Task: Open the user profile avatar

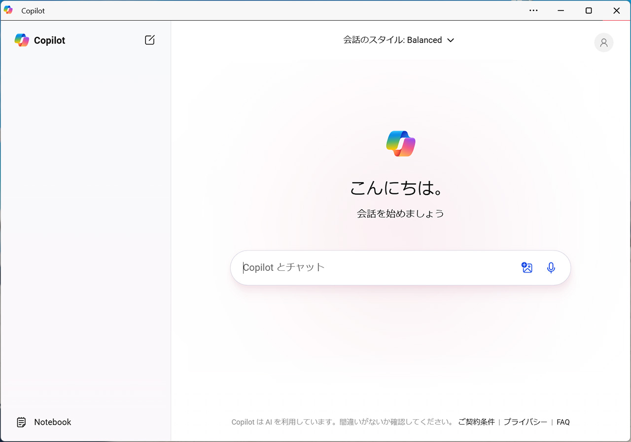Action: click(603, 42)
